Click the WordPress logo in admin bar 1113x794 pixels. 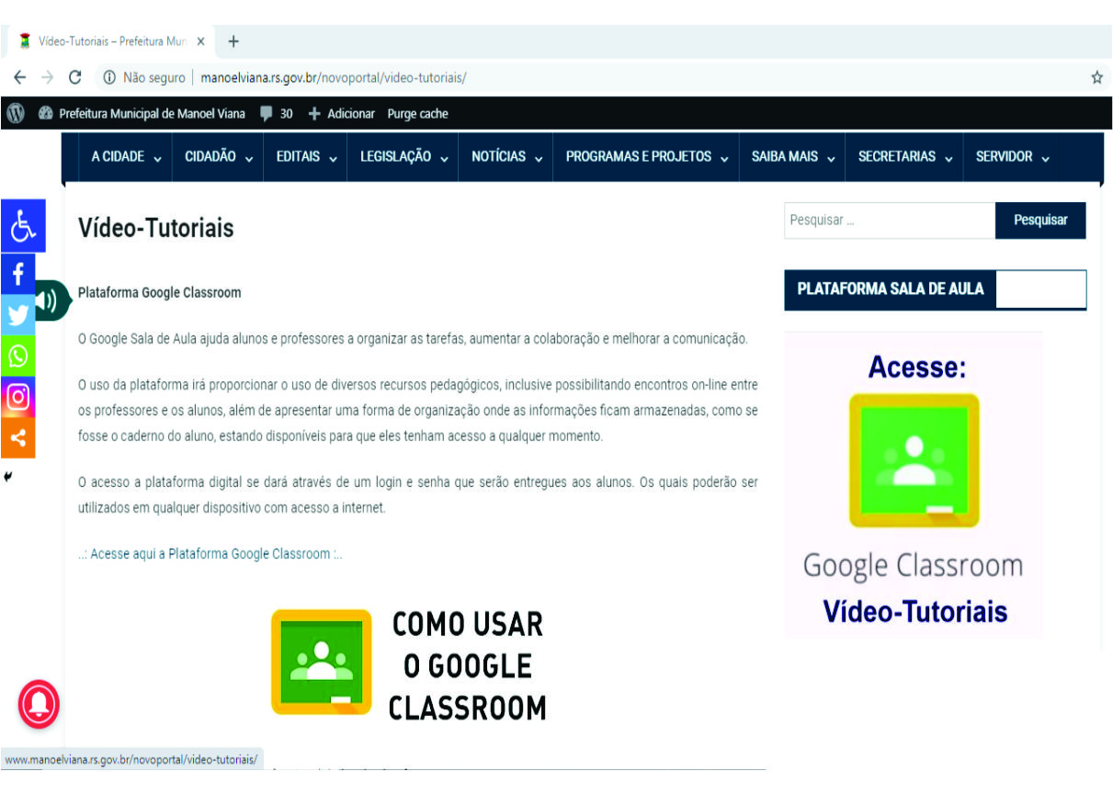[x=16, y=114]
